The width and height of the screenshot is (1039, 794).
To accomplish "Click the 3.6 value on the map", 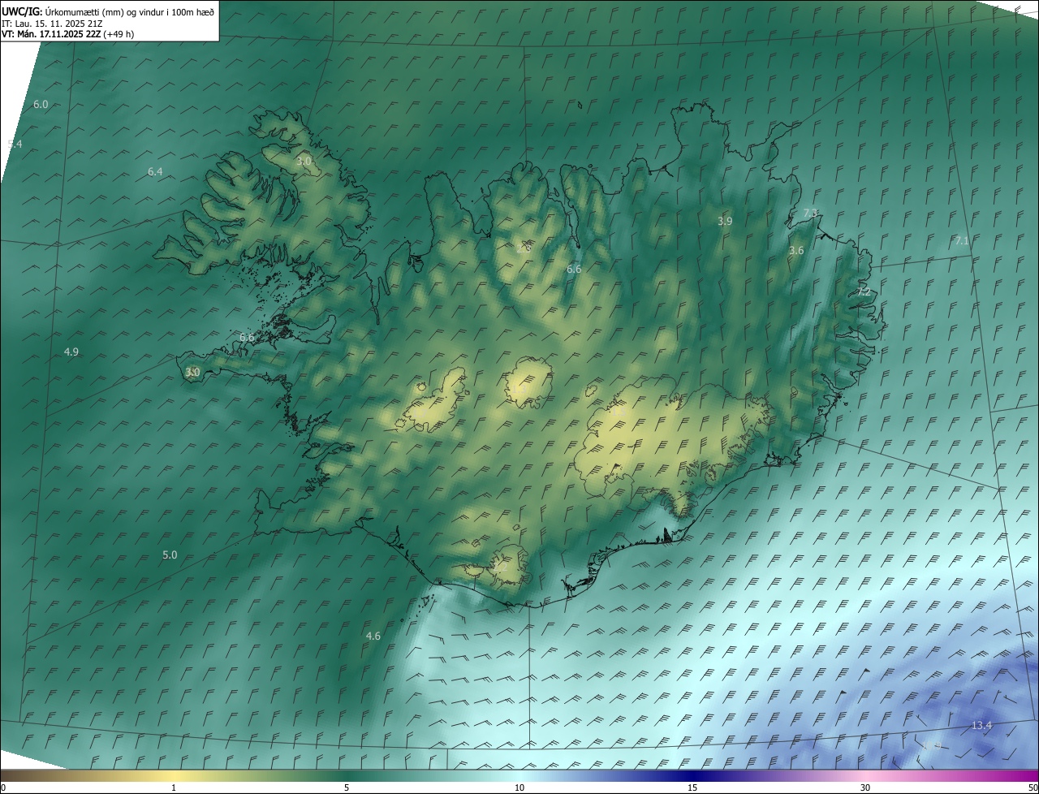I will 796,250.
